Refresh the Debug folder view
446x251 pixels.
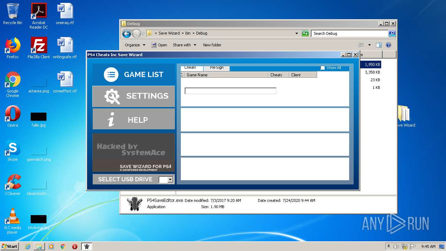[305, 33]
